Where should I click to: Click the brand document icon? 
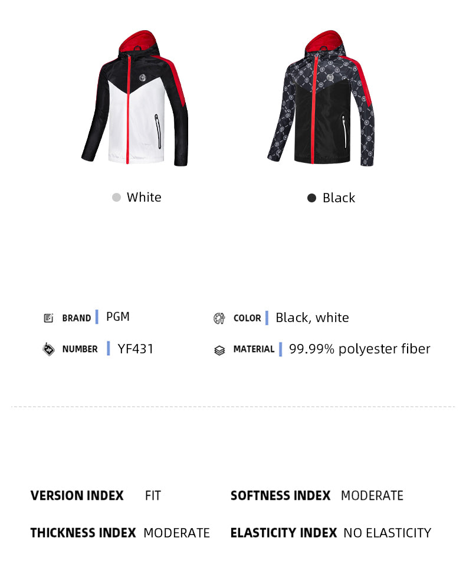pos(48,318)
